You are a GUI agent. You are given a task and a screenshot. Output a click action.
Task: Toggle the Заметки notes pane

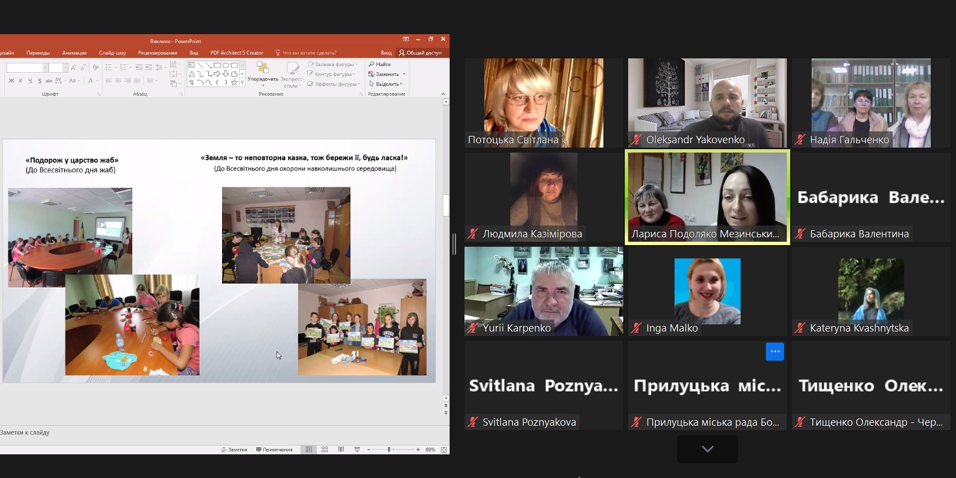[x=234, y=449]
